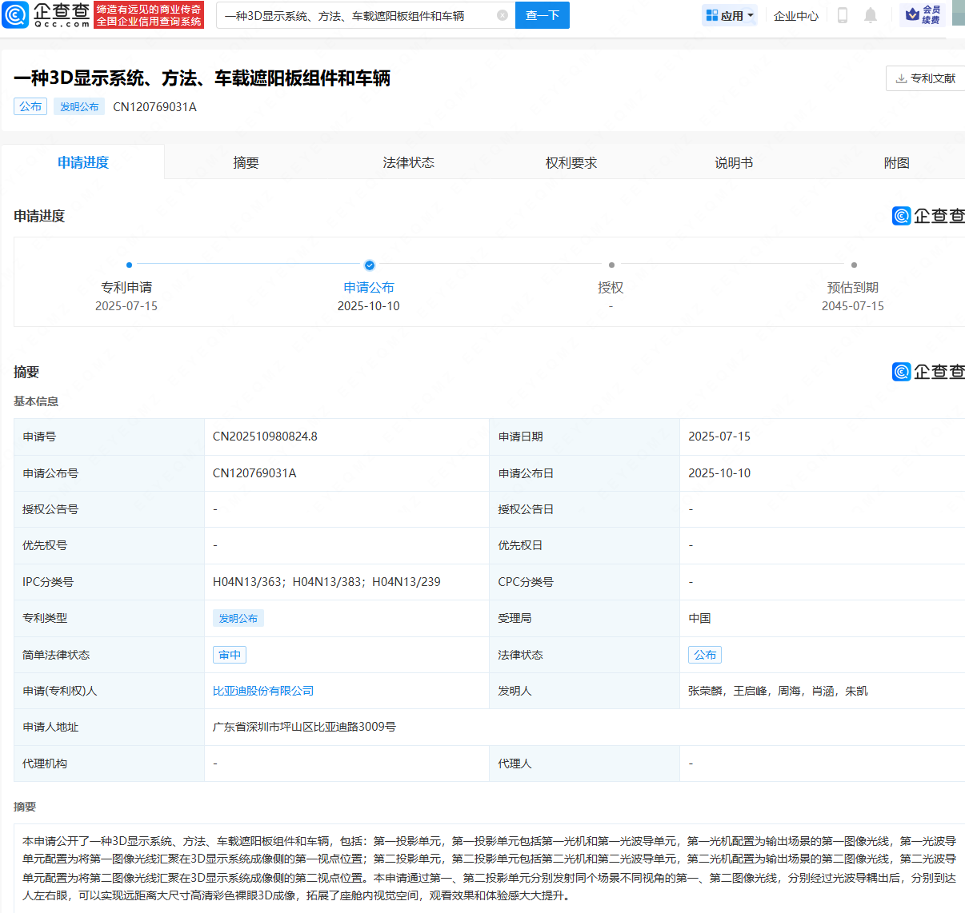
Task: Click the VIP membership crown icon
Action: (x=913, y=14)
